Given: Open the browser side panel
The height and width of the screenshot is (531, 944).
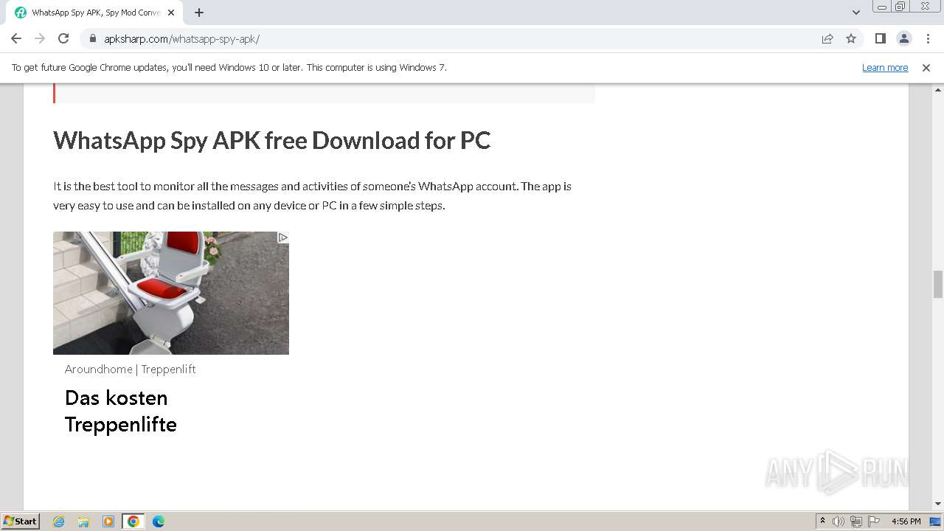Looking at the screenshot, I should 880,38.
